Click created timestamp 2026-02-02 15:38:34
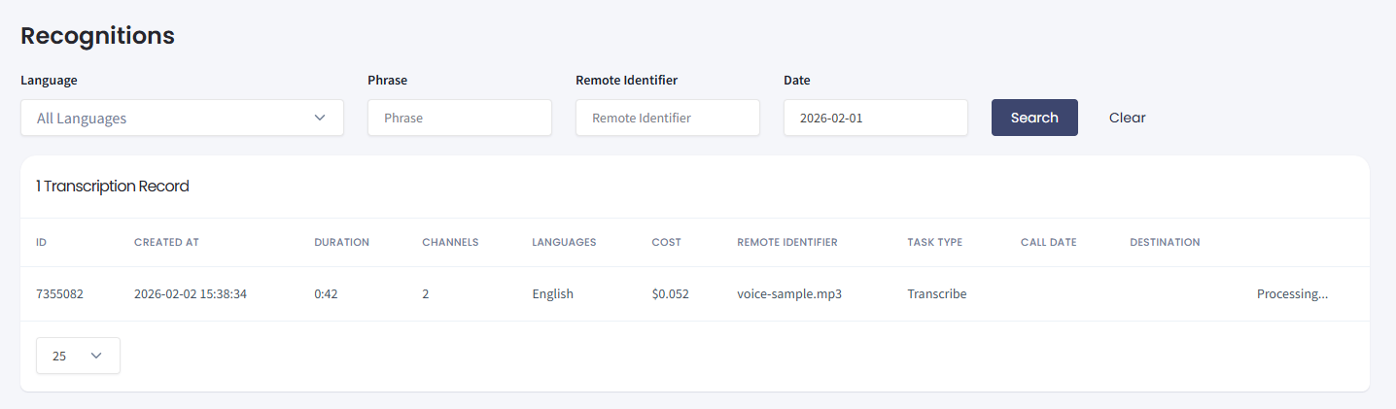 coord(191,293)
